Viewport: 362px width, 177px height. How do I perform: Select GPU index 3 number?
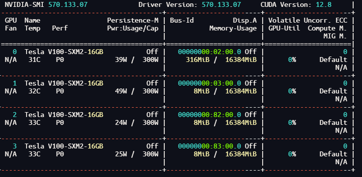point(15,147)
